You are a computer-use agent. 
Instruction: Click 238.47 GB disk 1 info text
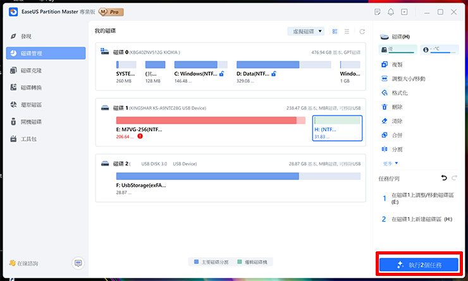tap(324, 108)
